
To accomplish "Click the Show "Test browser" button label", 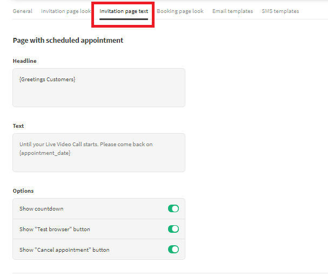I will pos(55,230).
